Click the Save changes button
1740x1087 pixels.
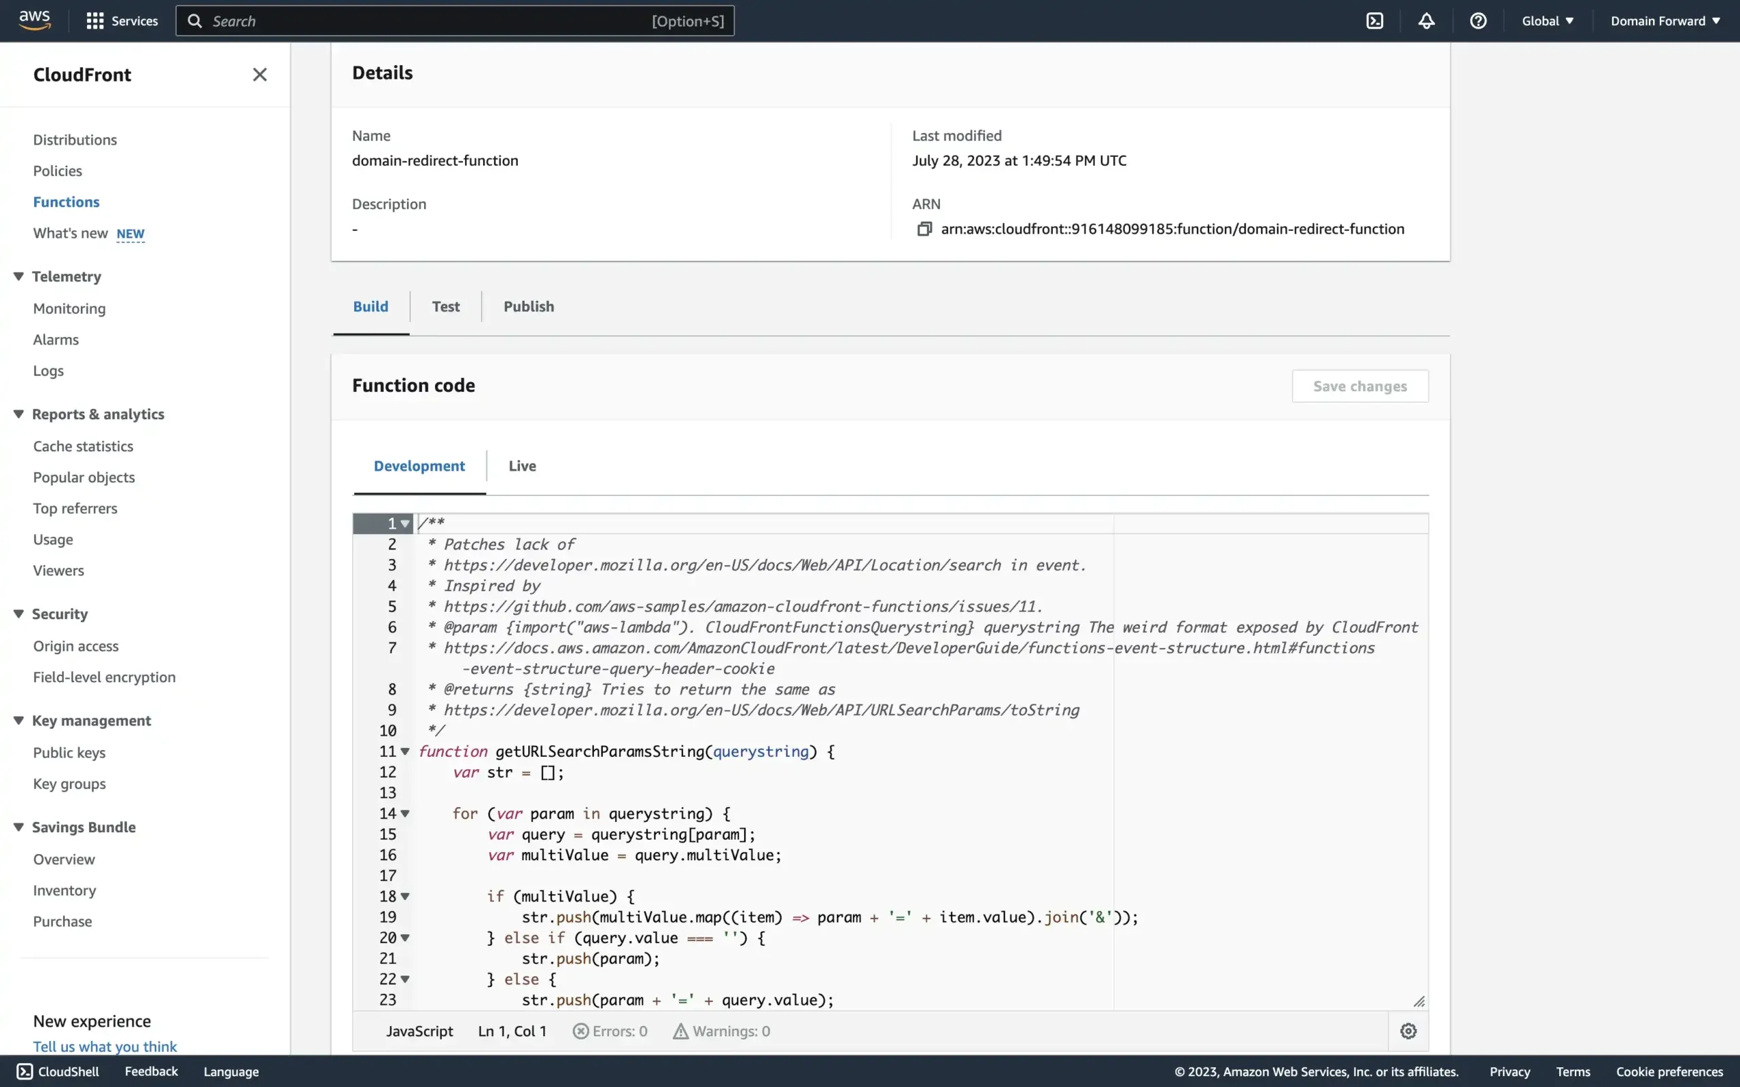click(1359, 385)
